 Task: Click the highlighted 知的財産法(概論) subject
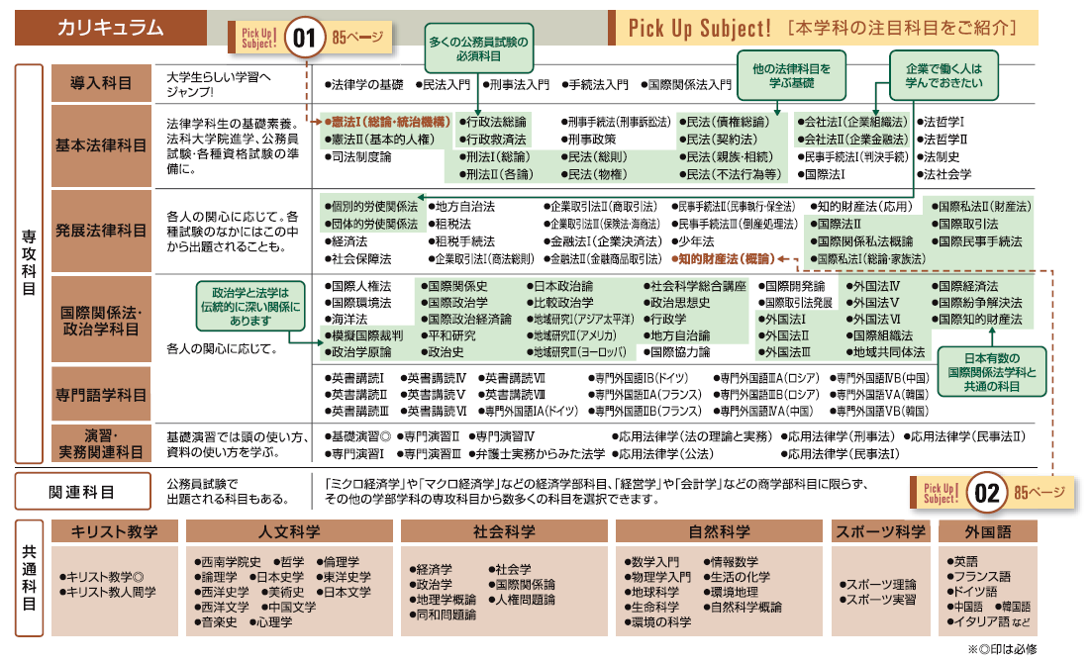coord(724,258)
